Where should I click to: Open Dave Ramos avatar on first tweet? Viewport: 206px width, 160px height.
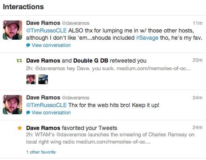pos(12,30)
